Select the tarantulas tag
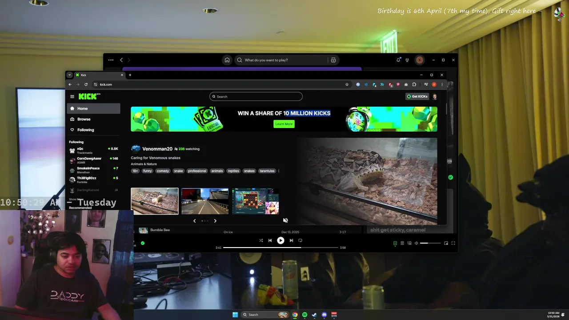 click(267, 171)
